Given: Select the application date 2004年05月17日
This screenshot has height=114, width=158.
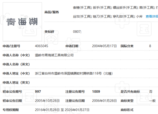Looking at the screenshot, I should click(104, 46).
